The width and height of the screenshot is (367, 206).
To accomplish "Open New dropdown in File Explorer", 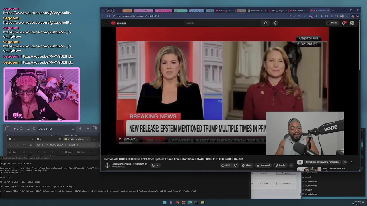I will pos(13,152).
